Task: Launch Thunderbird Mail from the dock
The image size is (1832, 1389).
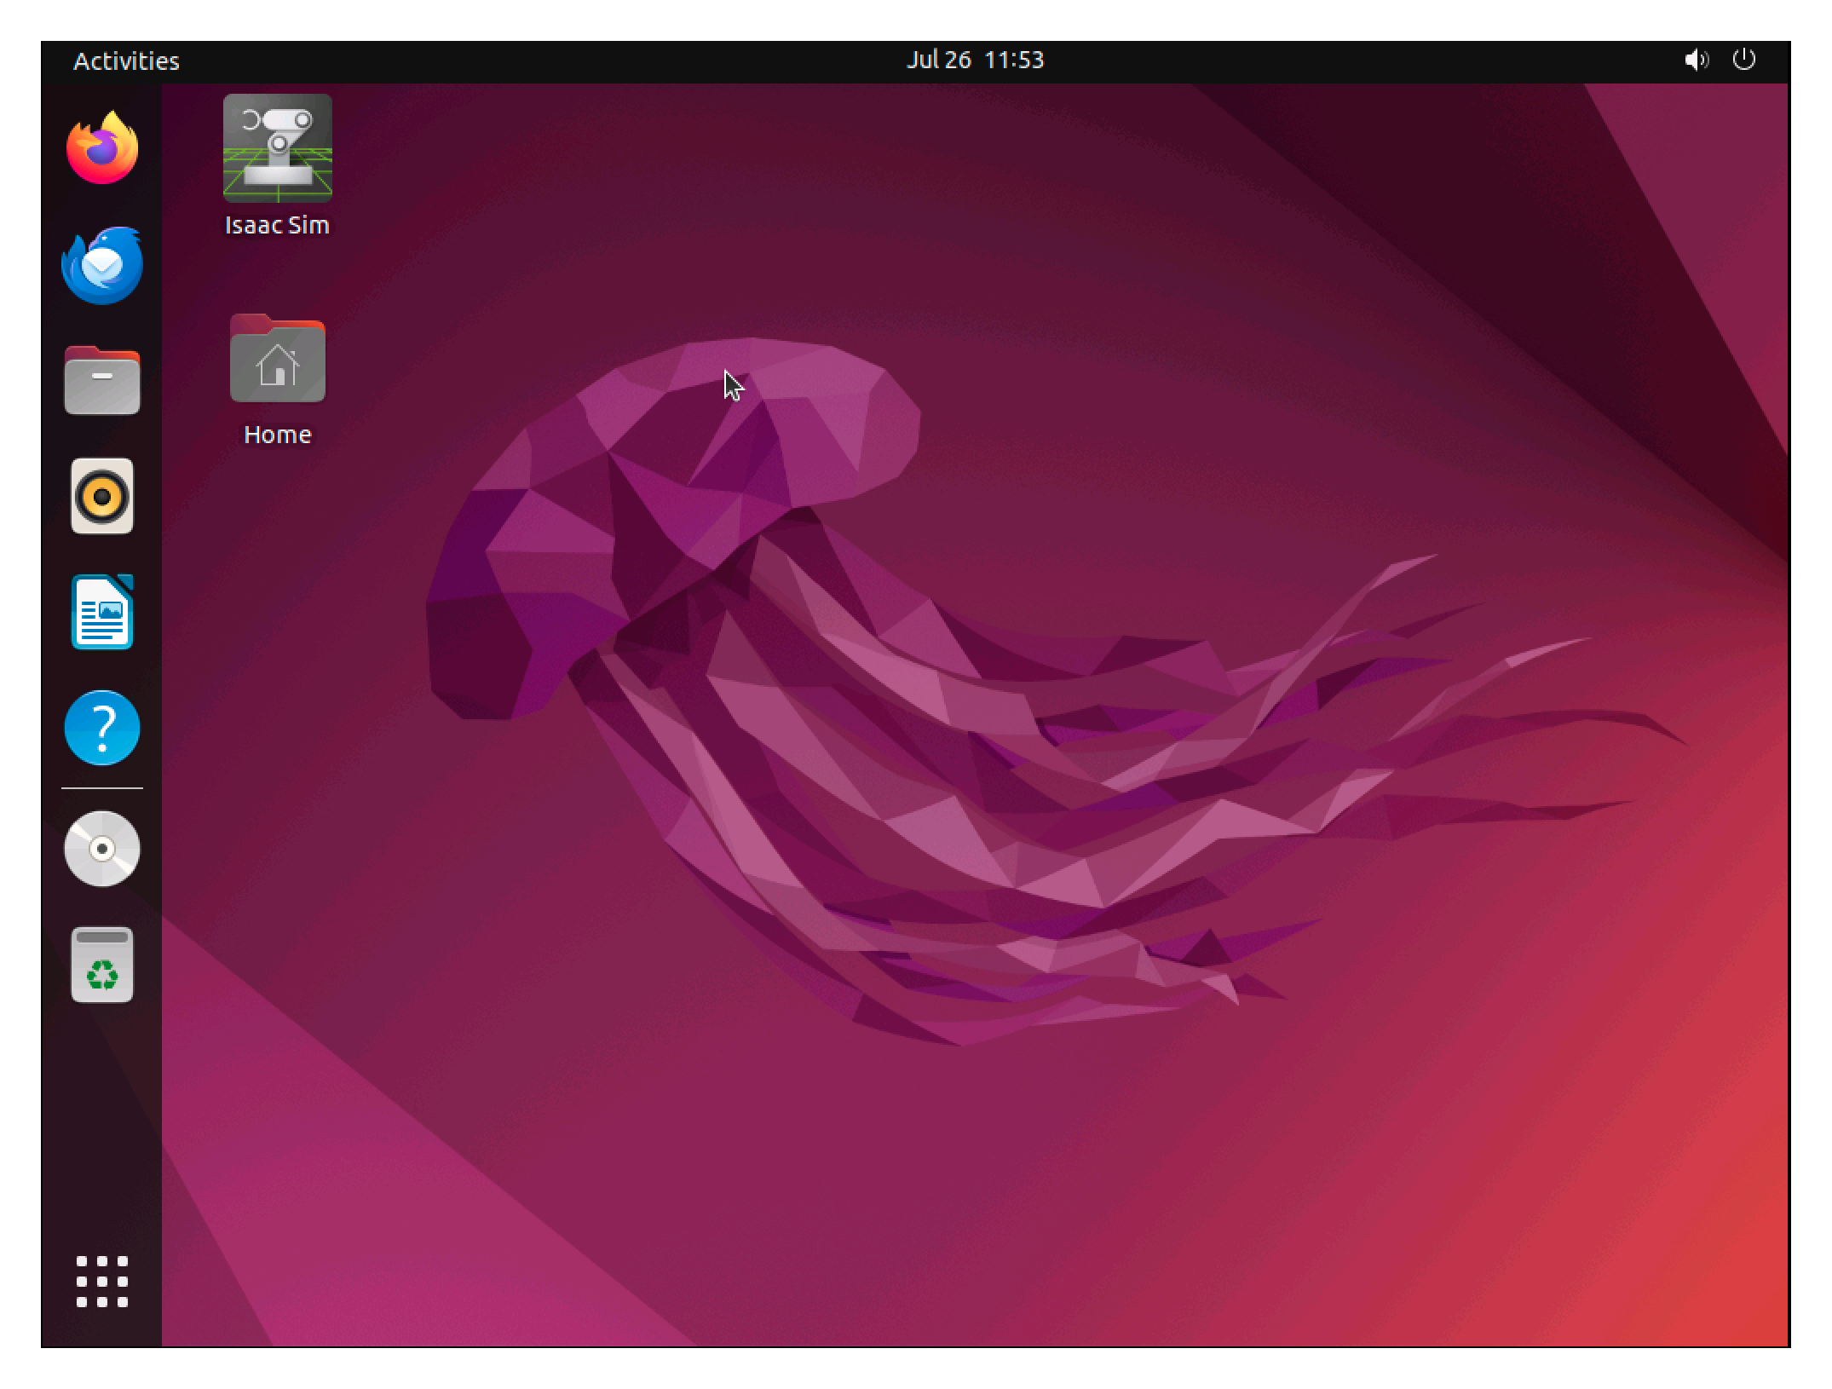Action: (x=102, y=265)
